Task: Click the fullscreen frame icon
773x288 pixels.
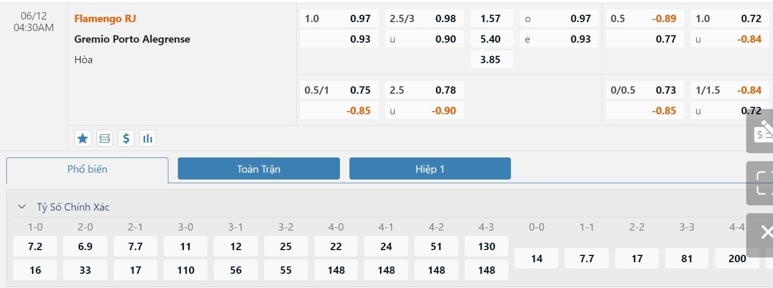Action: tap(761, 183)
